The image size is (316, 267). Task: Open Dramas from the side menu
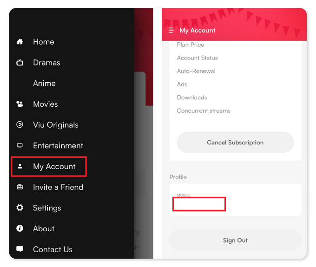[x=46, y=62]
